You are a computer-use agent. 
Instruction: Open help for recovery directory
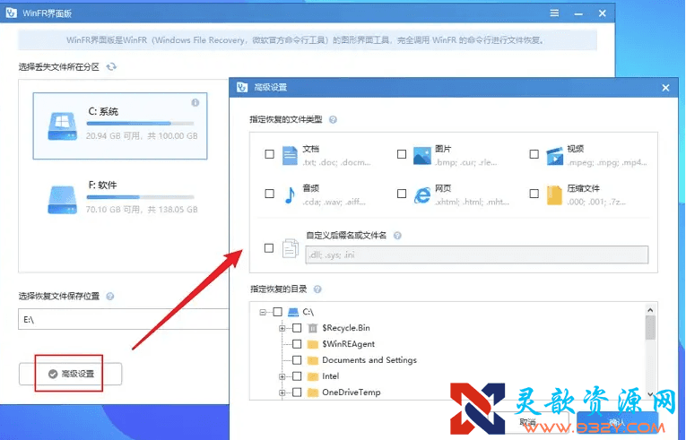[x=317, y=289]
